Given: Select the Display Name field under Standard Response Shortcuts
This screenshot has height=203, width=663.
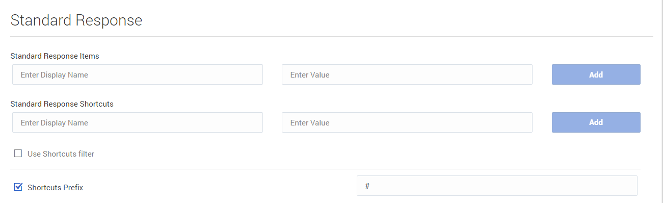Looking at the screenshot, I should click(x=138, y=122).
